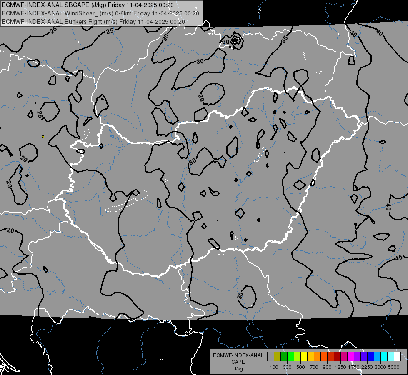Click the 35 contour label
This screenshot has height=375, width=408.
[285, 39]
